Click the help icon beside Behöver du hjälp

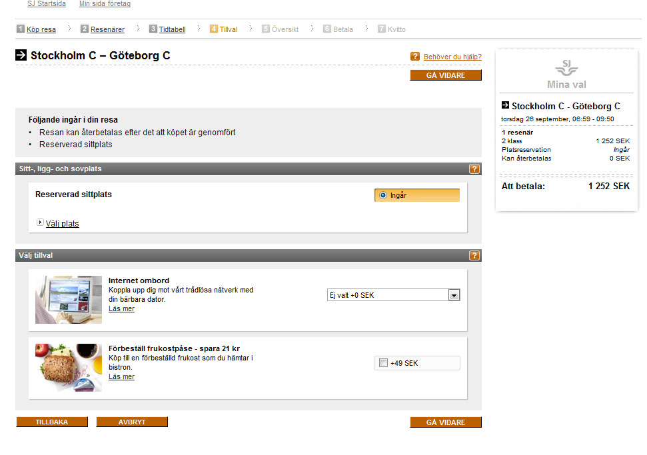(414, 57)
